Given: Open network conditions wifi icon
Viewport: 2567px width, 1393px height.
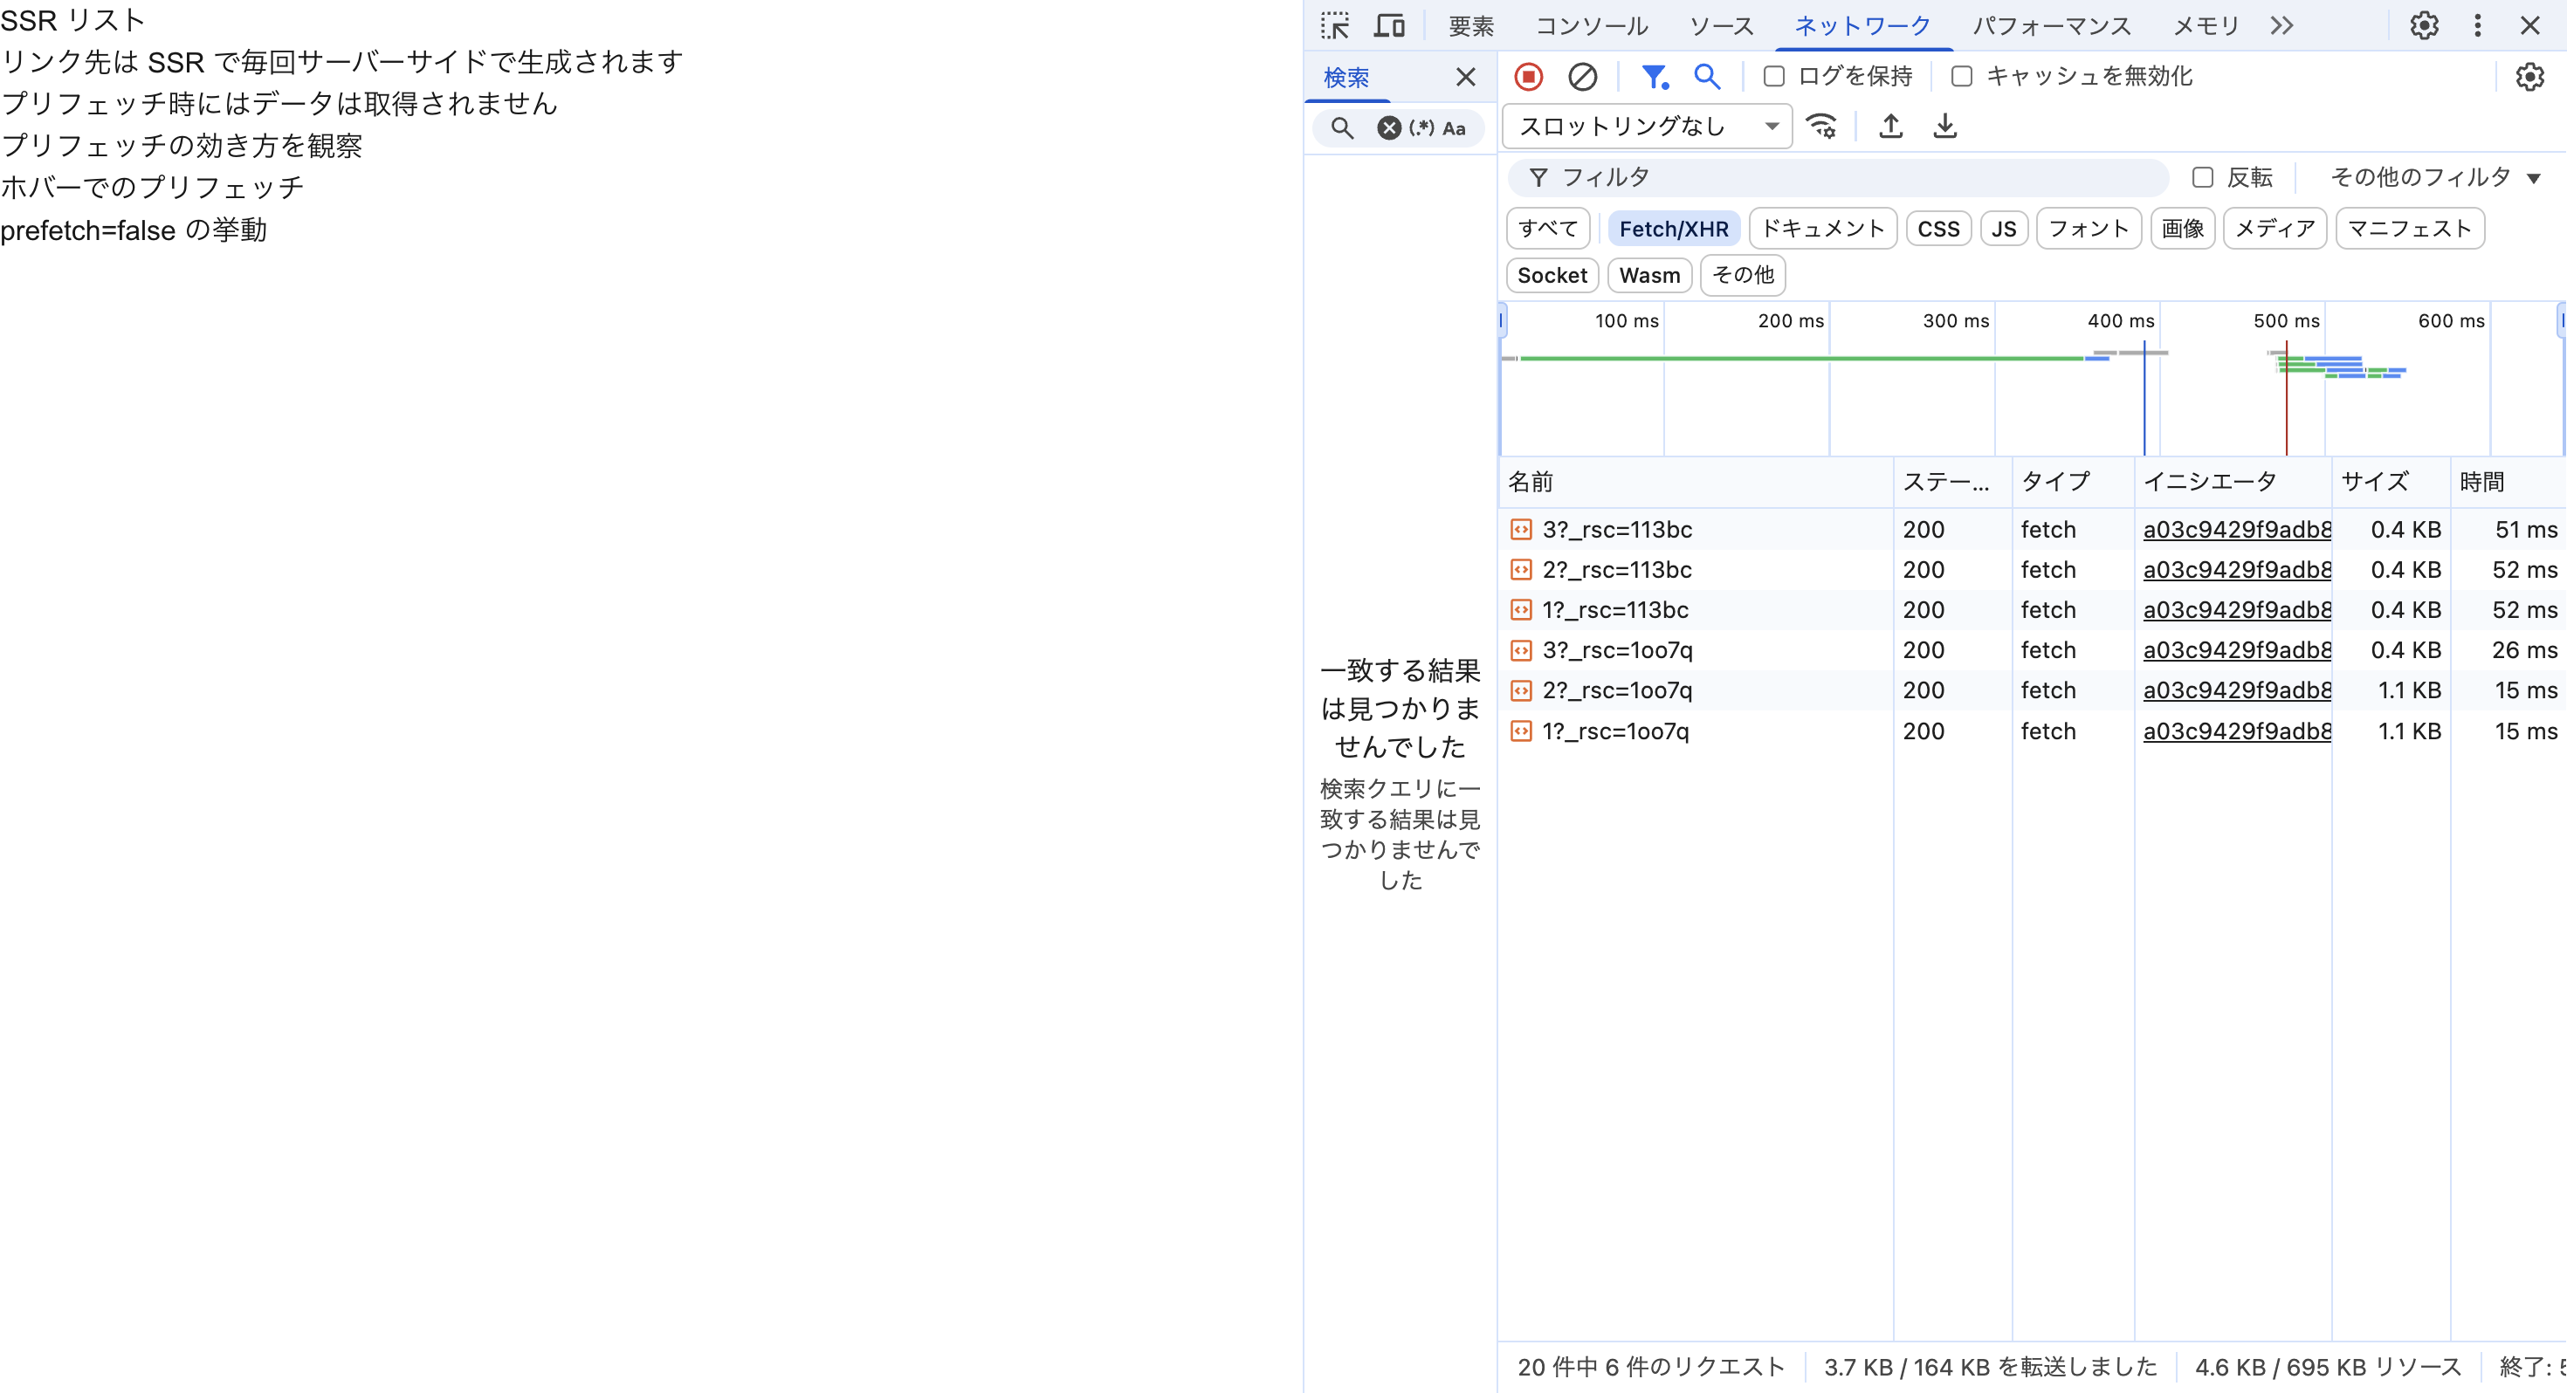Looking at the screenshot, I should pyautogui.click(x=1821, y=127).
